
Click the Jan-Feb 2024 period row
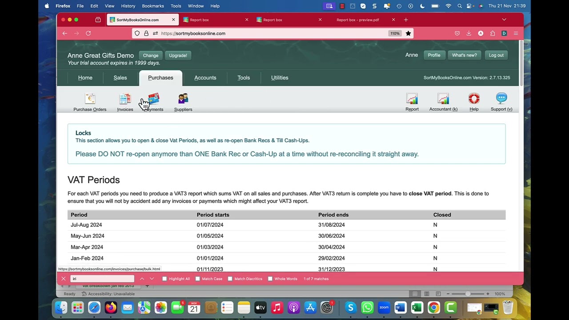[286, 258]
